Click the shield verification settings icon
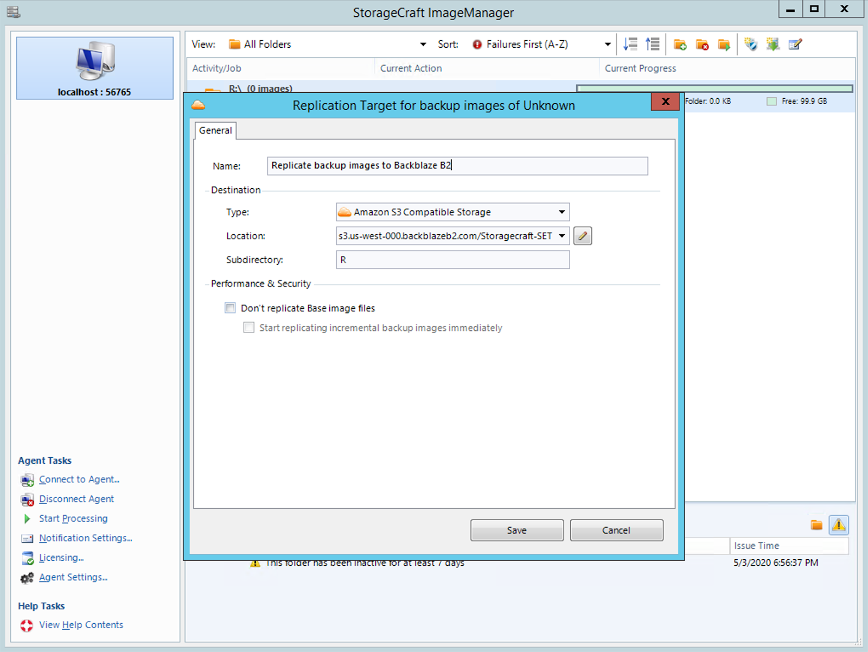This screenshot has width=868, height=652. click(751, 44)
